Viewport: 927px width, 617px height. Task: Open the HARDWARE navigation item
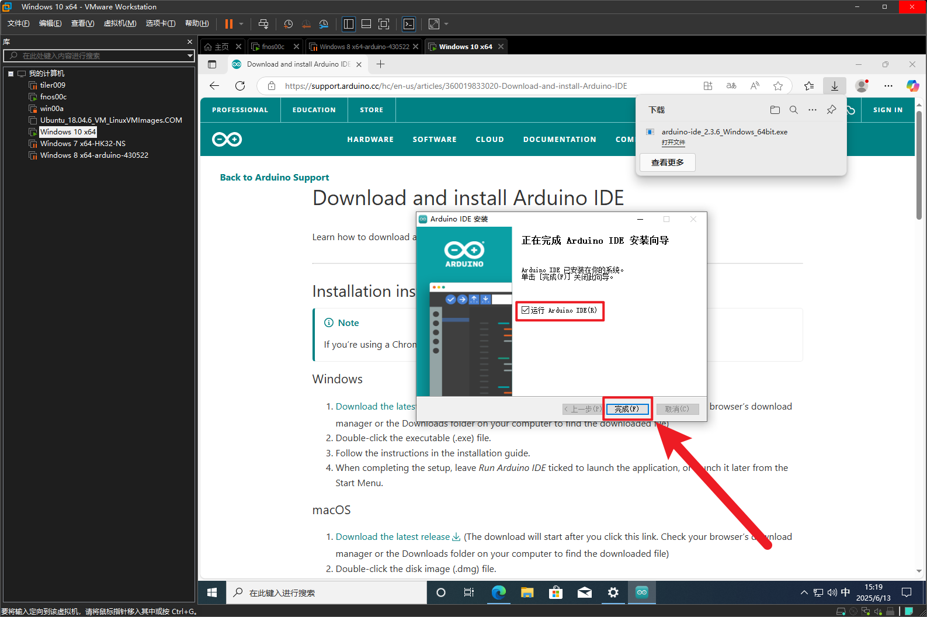(x=370, y=140)
